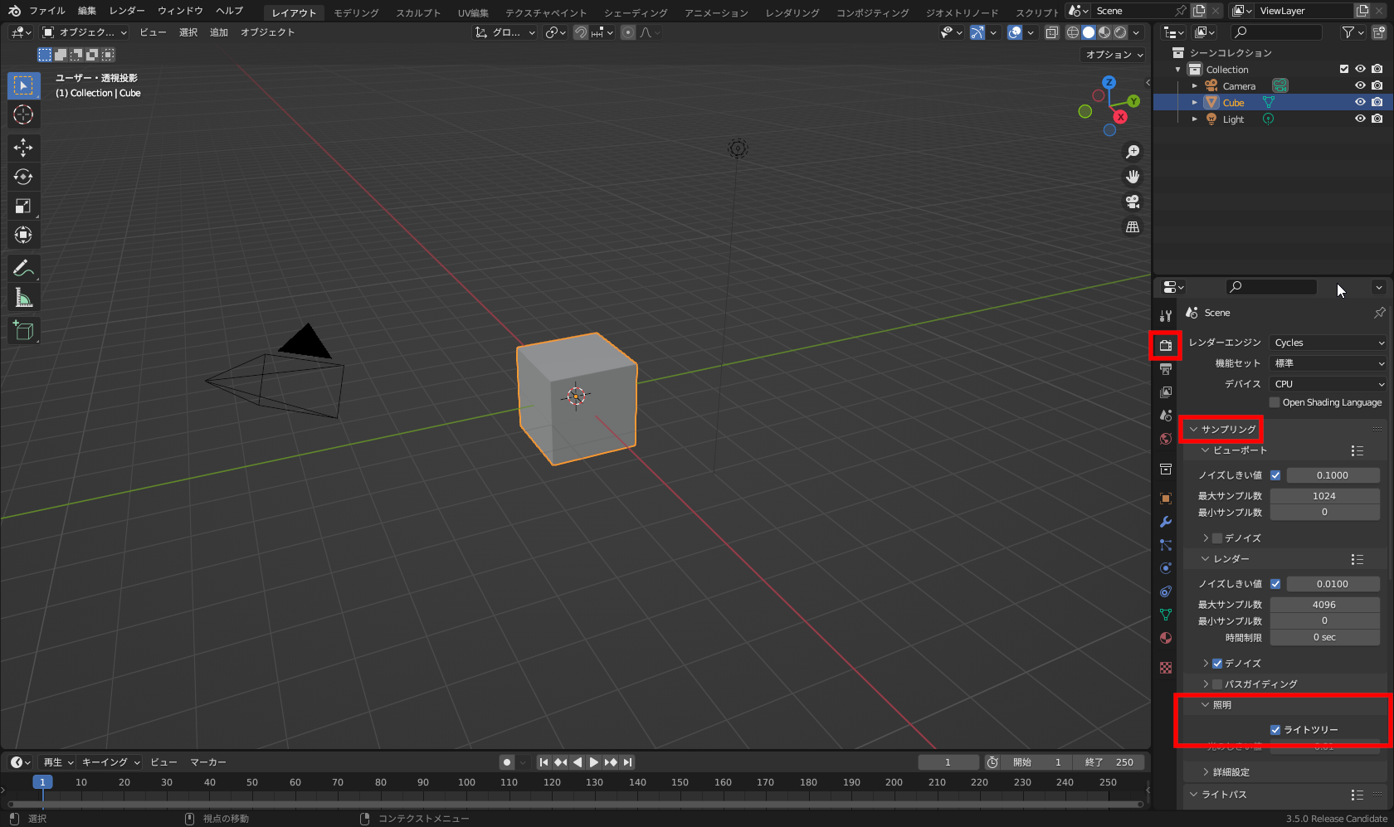Switch to the アニメーション workspace tab
Screen dimensions: 1394x827
(716, 12)
